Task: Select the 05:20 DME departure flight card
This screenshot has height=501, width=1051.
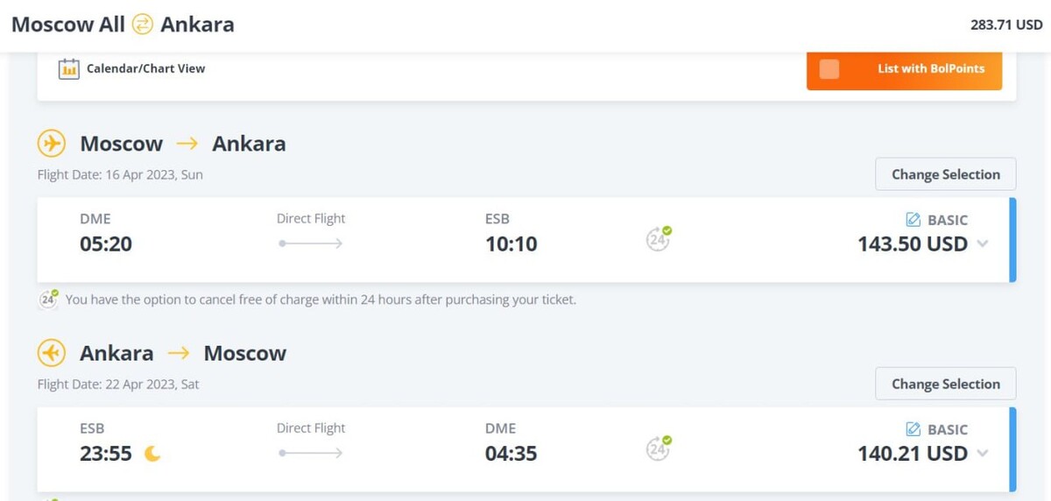Action: pyautogui.click(x=526, y=239)
